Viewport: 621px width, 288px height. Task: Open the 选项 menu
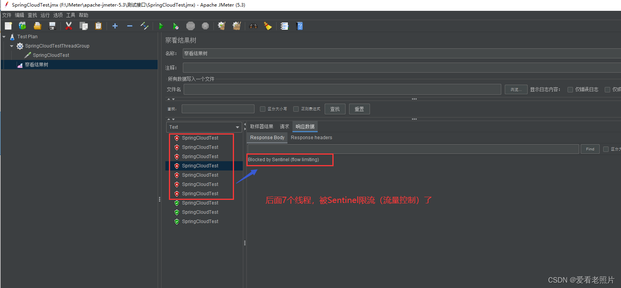point(58,15)
